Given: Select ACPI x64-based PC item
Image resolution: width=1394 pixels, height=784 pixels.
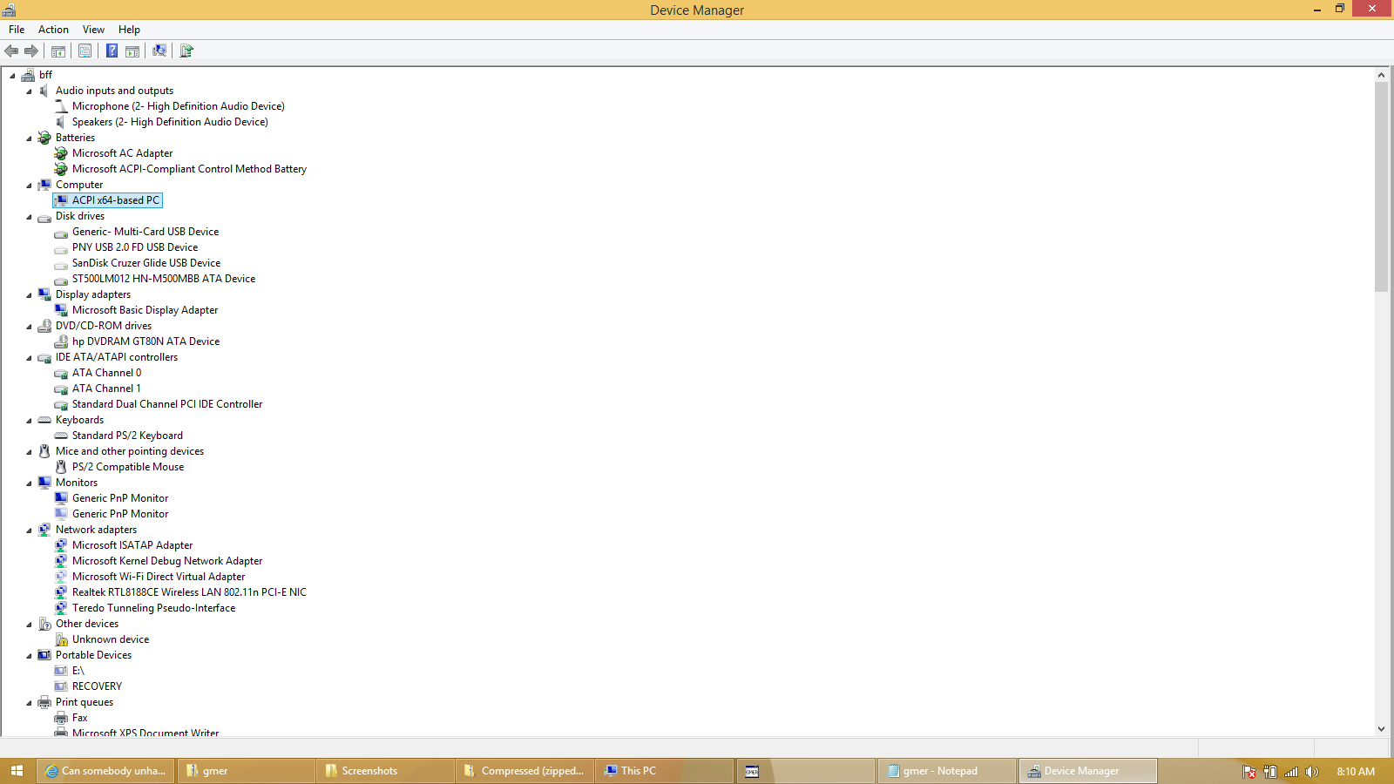Looking at the screenshot, I should 116,200.
